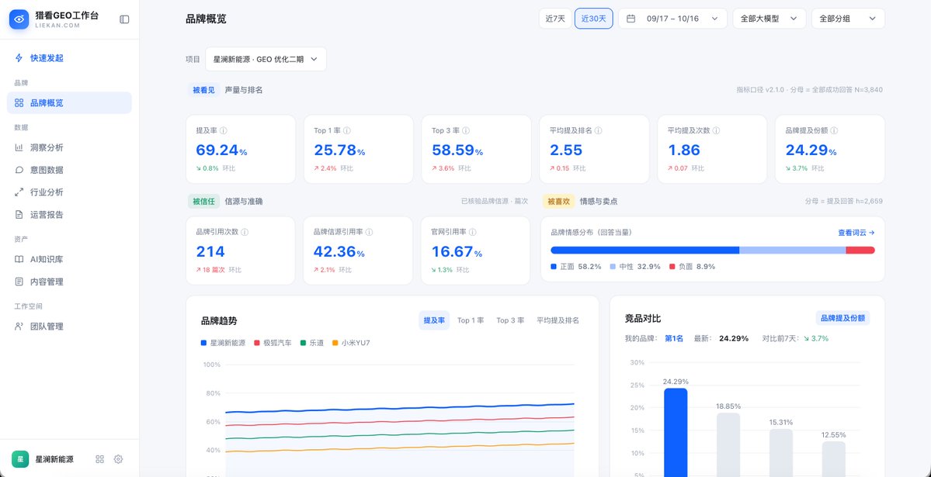931x477 pixels.
Task: Open the 全部分组 dropdown
Action: [848, 19]
